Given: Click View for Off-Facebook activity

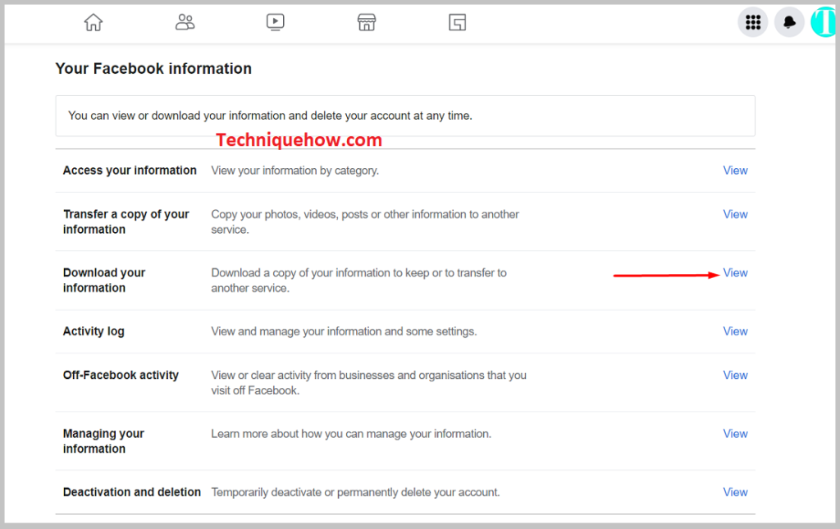Looking at the screenshot, I should pyautogui.click(x=735, y=375).
